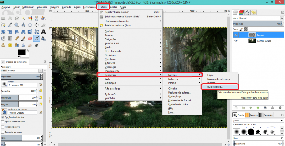Toggle visibility of GAMES_02.jpg layer
This screenshot has height=146, width=285.
coord(236,41)
